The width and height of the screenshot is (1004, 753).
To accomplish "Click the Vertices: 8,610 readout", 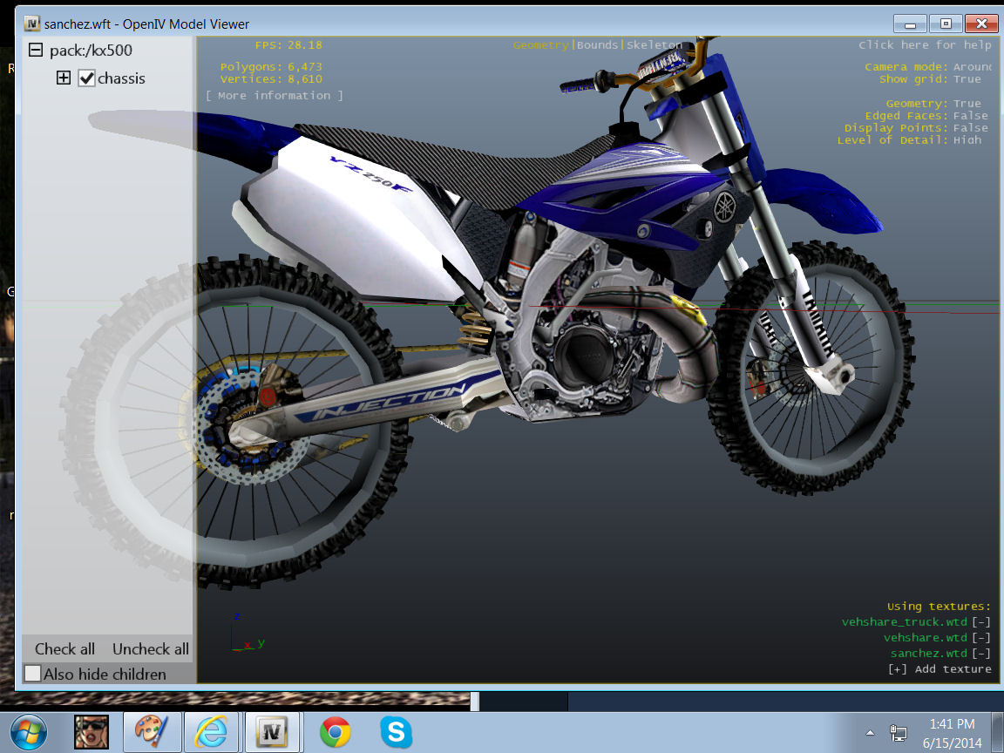I will [x=271, y=78].
